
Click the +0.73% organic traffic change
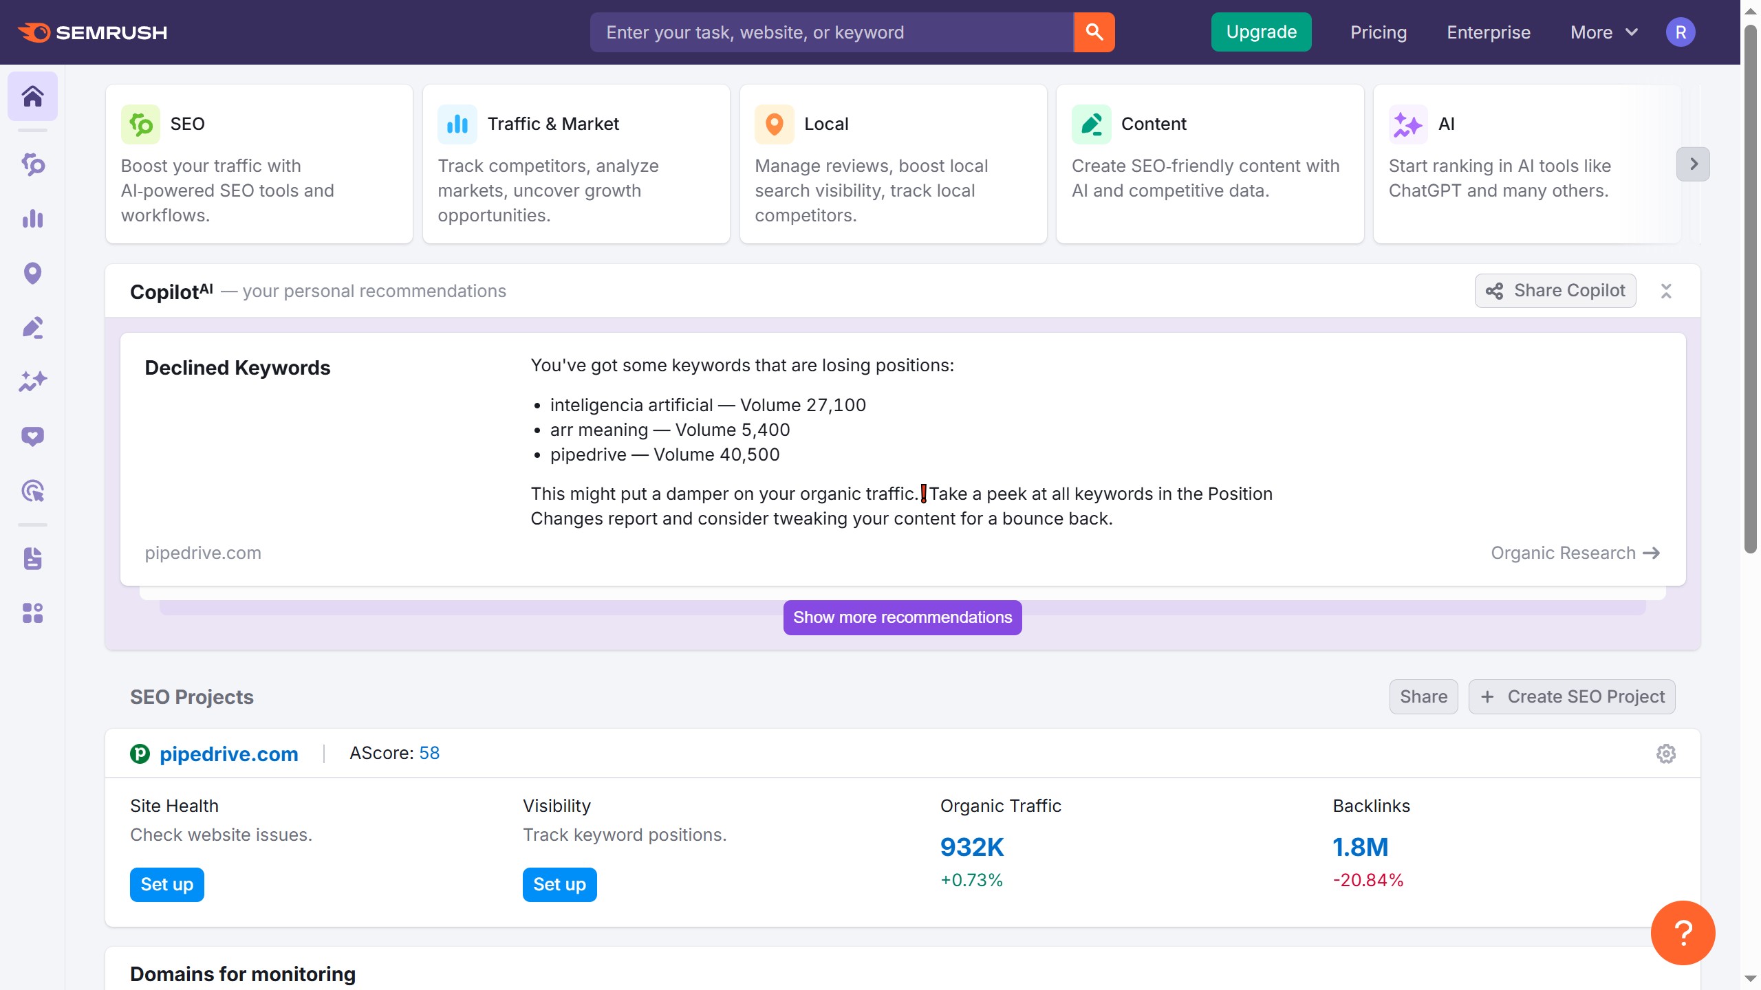pyautogui.click(x=971, y=881)
